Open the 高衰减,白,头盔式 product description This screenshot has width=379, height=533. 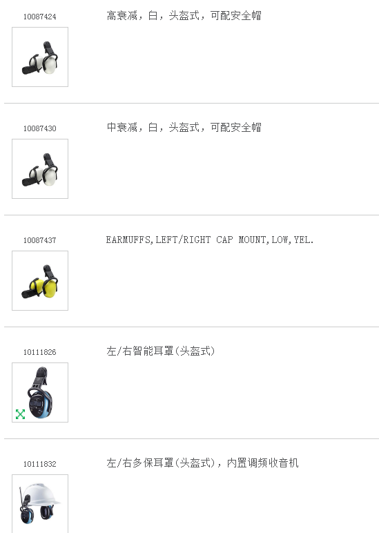(184, 16)
